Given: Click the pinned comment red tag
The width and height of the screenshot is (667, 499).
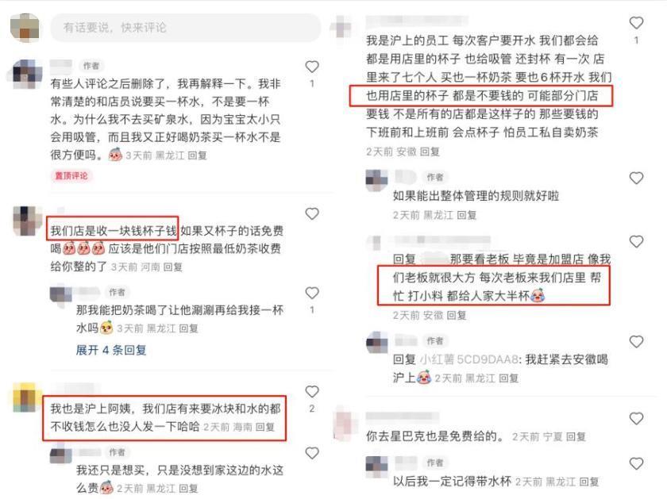Looking at the screenshot, I should pyautogui.click(x=71, y=176).
